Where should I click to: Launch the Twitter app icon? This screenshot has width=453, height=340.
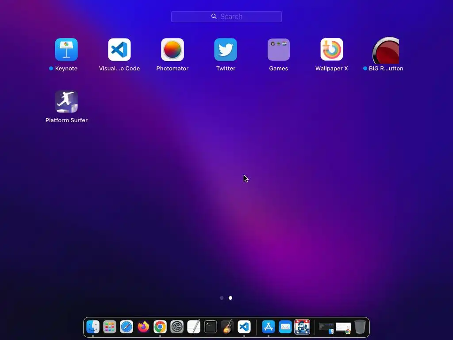pos(226,50)
